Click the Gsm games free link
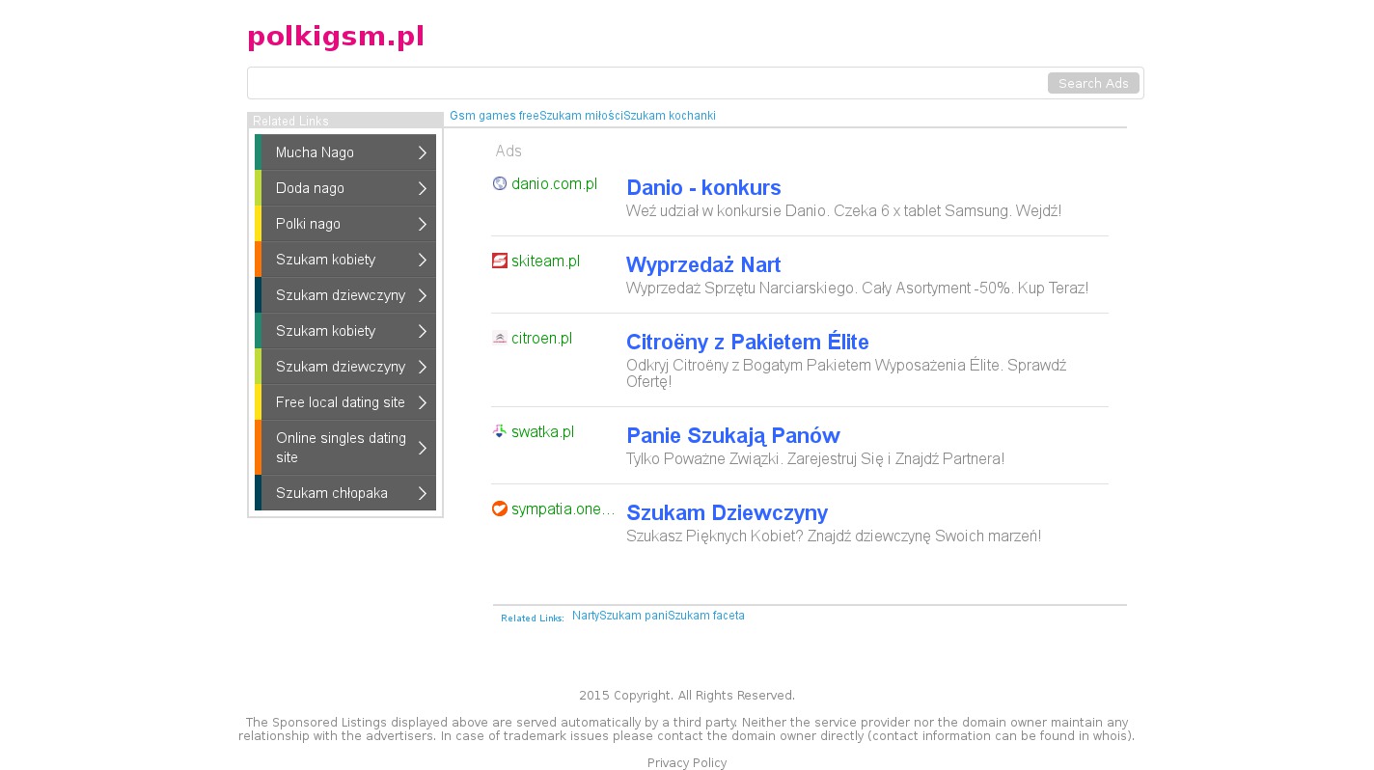The height and width of the screenshot is (770, 1374). coord(494,116)
